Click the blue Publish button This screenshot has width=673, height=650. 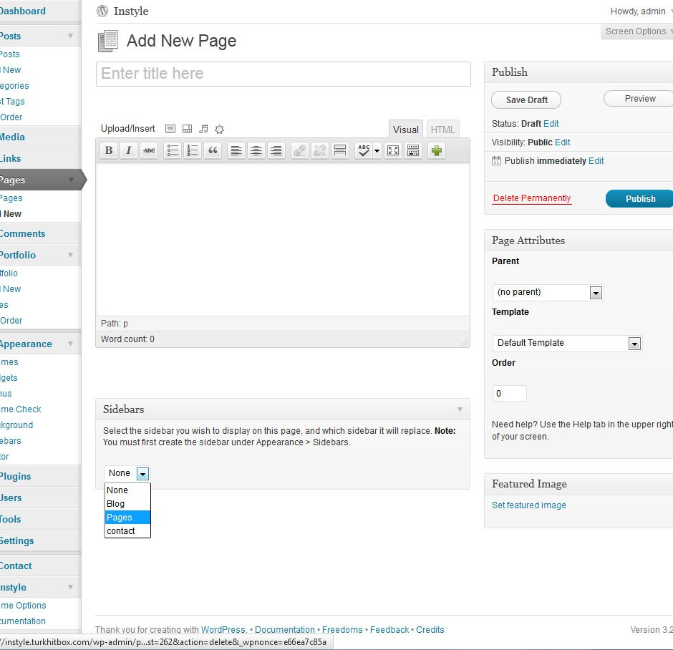[x=640, y=198]
